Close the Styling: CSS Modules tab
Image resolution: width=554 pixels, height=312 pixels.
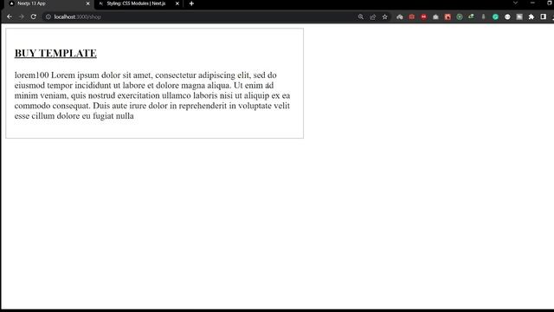pos(177,3)
